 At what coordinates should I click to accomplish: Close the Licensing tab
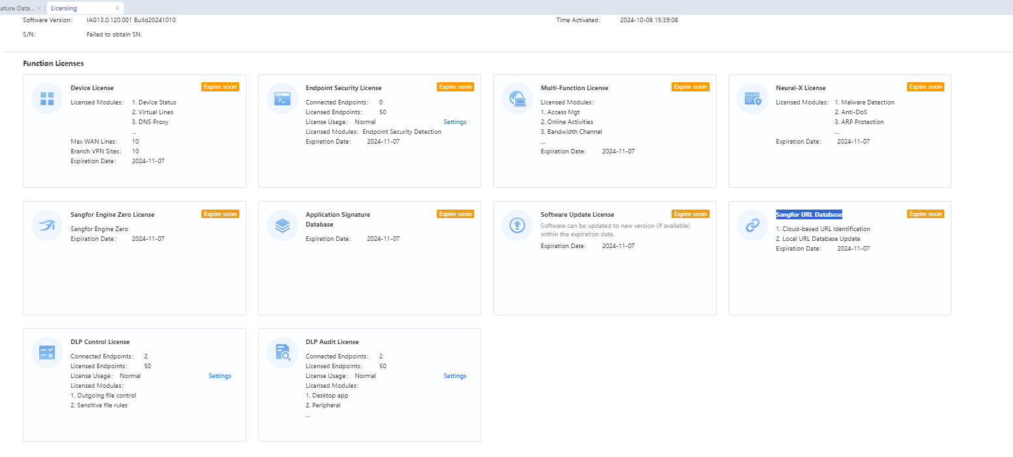117,8
